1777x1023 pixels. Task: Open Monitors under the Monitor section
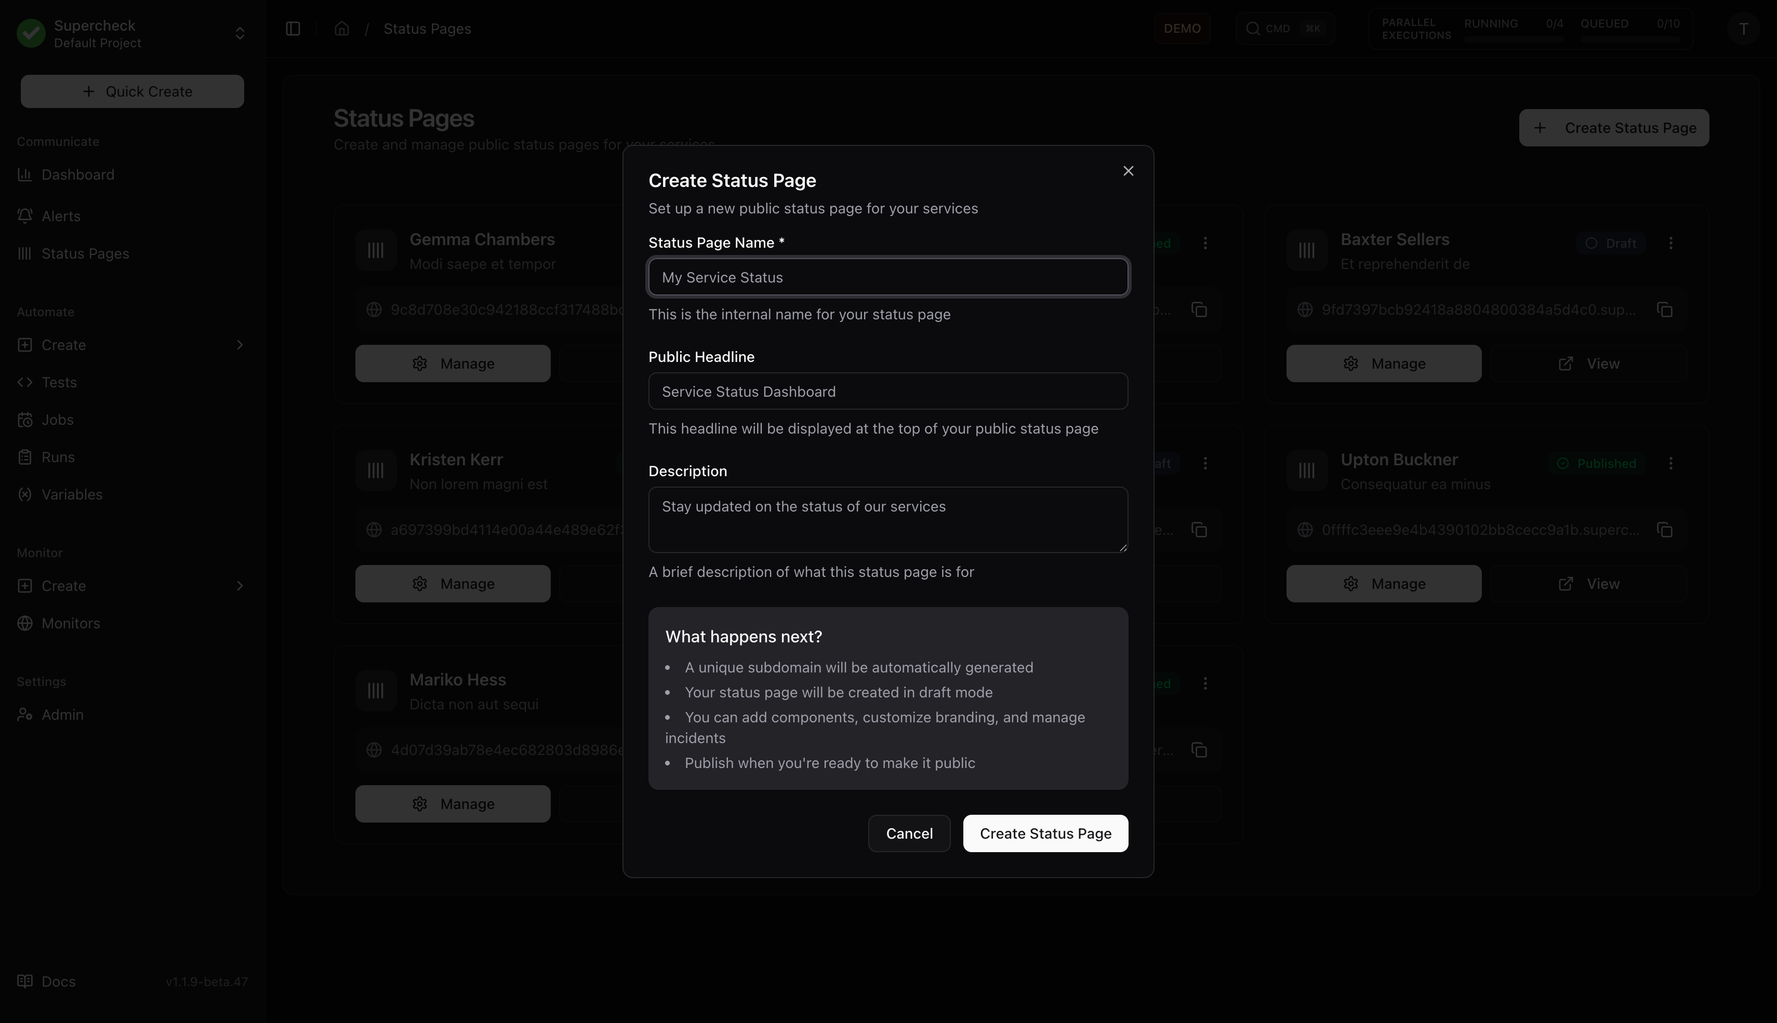pos(70,623)
